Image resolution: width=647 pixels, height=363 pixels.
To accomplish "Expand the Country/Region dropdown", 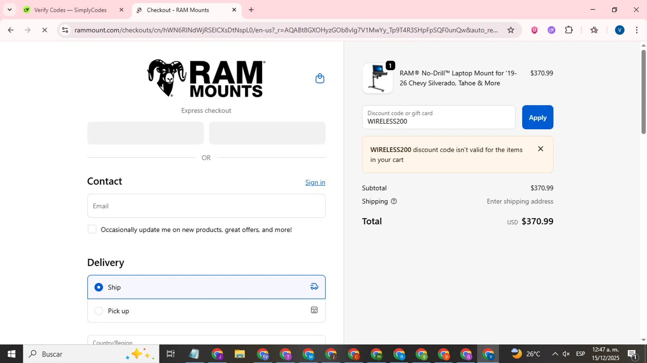I will pos(206,340).
